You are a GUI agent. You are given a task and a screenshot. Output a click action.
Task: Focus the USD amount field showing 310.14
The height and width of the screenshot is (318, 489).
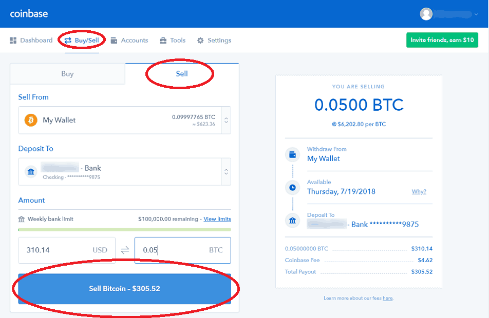(67, 250)
